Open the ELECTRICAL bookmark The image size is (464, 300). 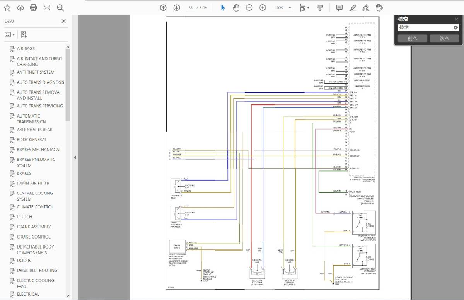coord(28,294)
